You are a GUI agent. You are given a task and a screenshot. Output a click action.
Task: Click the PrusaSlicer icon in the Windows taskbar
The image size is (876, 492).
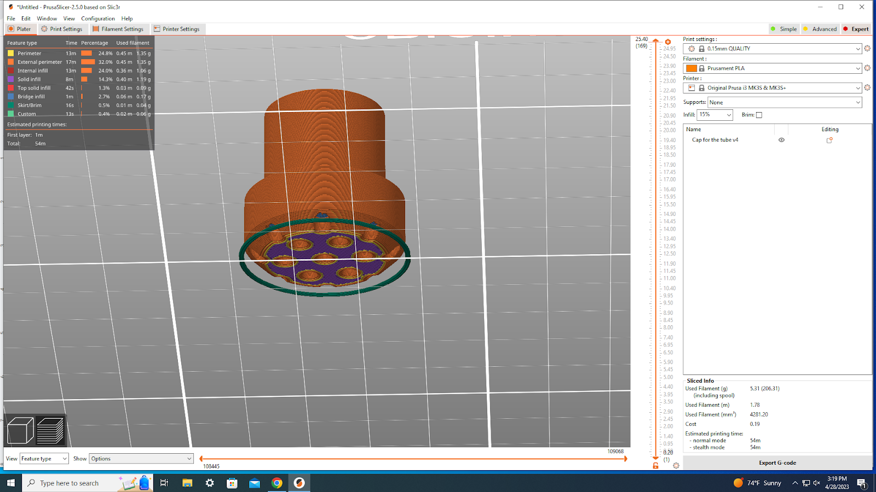click(299, 483)
